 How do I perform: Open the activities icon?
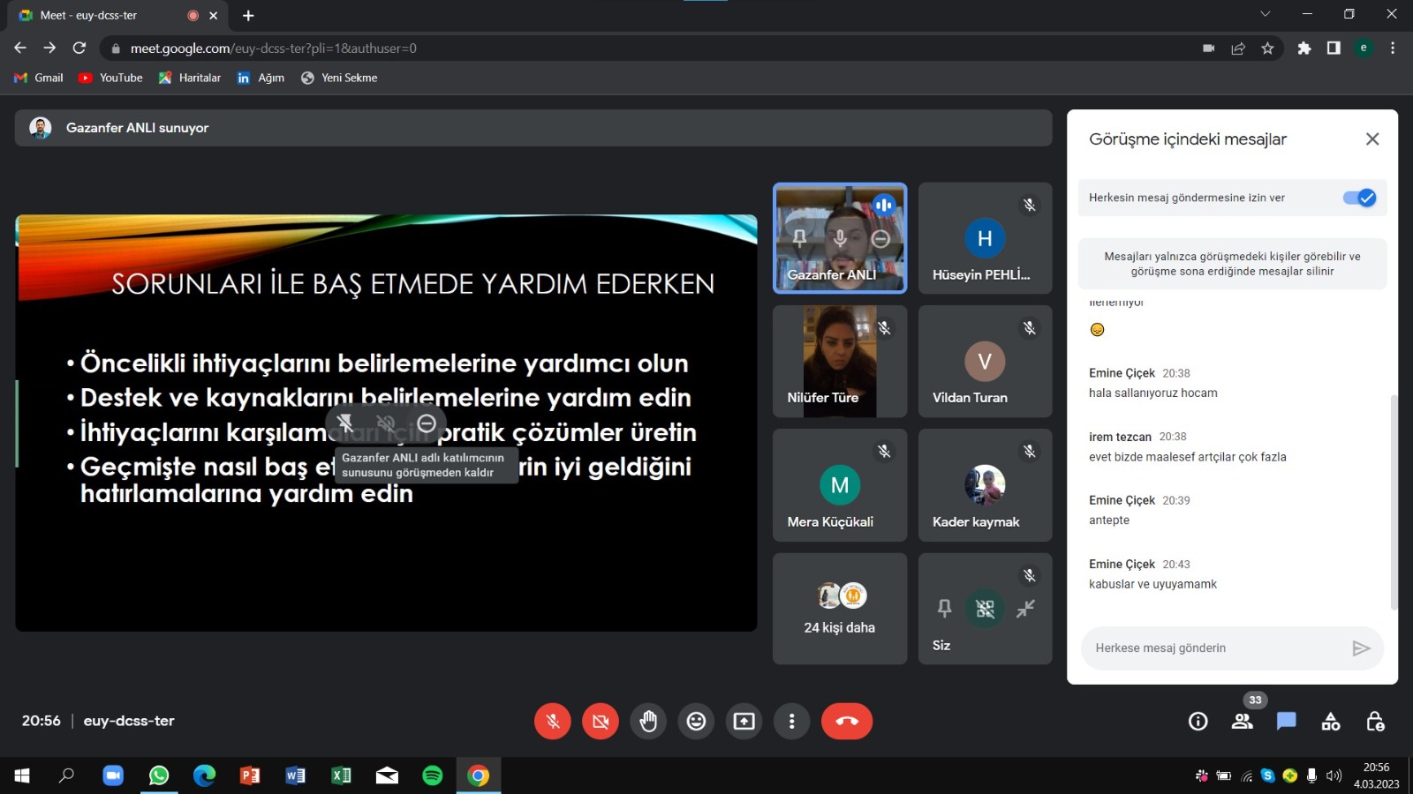tap(1330, 722)
